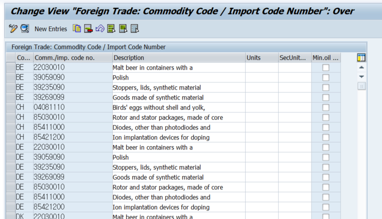The width and height of the screenshot is (382, 219).
Task: Click 'Stoppers, lids, synthetic material' in DE row
Action: [x=179, y=167]
